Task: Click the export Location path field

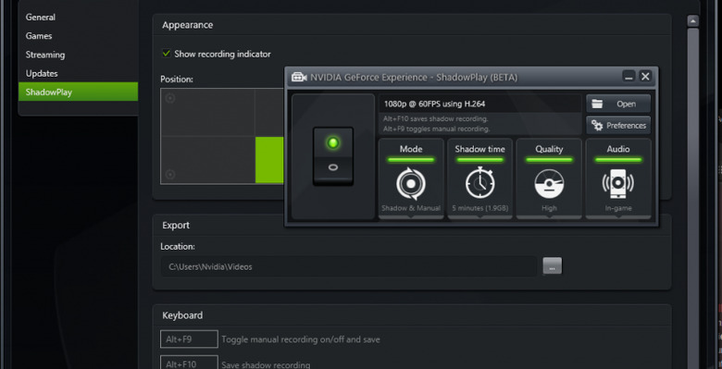Action: 349,266
